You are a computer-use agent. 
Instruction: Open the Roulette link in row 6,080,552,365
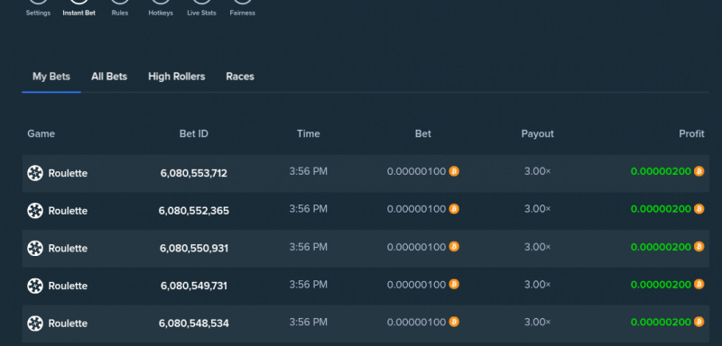pyautogui.click(x=68, y=211)
